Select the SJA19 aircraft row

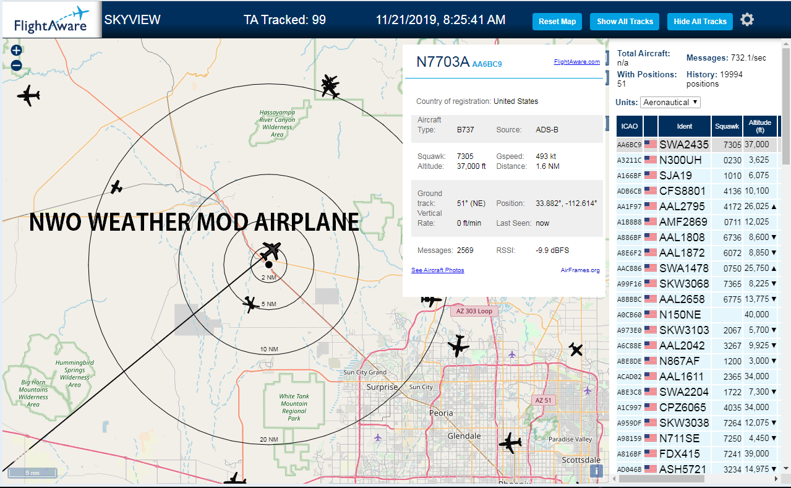click(x=697, y=176)
